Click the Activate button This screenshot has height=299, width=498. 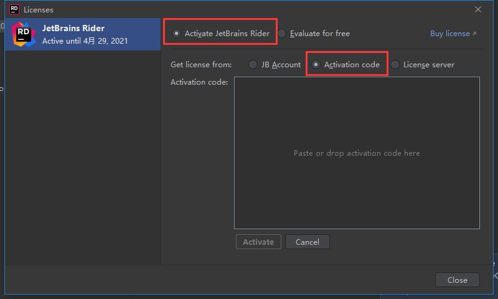click(x=258, y=242)
